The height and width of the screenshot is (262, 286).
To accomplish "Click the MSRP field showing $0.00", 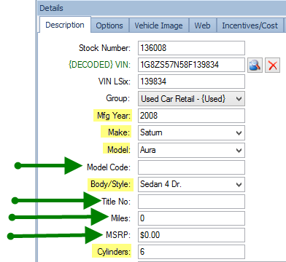I will click(191, 235).
